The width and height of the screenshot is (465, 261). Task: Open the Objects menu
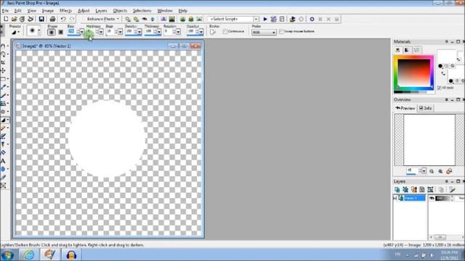click(x=120, y=11)
